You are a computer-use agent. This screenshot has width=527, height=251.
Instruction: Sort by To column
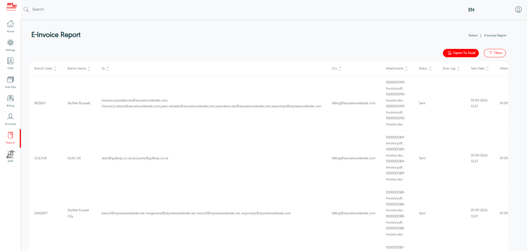click(108, 69)
